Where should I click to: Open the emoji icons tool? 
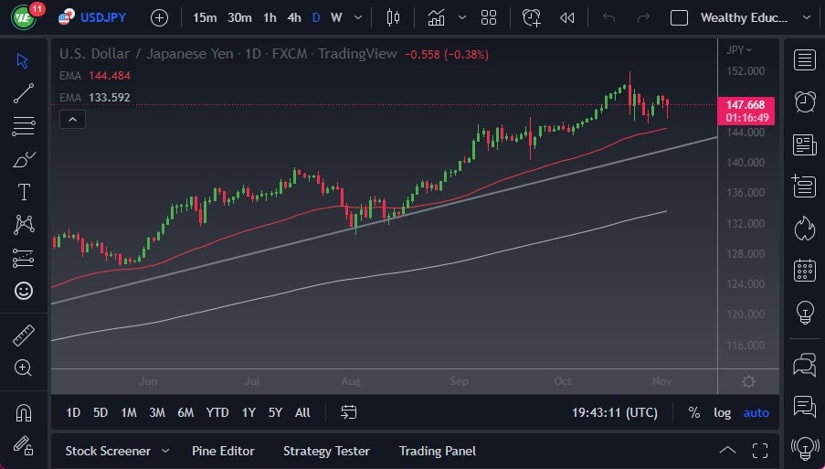coord(24,291)
